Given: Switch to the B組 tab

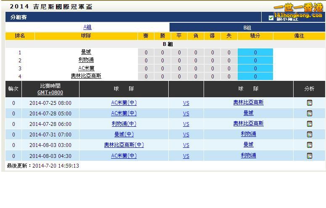Looking at the screenshot, I should [247, 27].
